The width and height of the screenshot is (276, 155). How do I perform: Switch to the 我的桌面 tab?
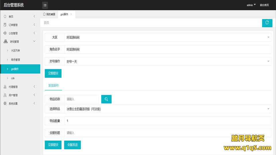49,14
